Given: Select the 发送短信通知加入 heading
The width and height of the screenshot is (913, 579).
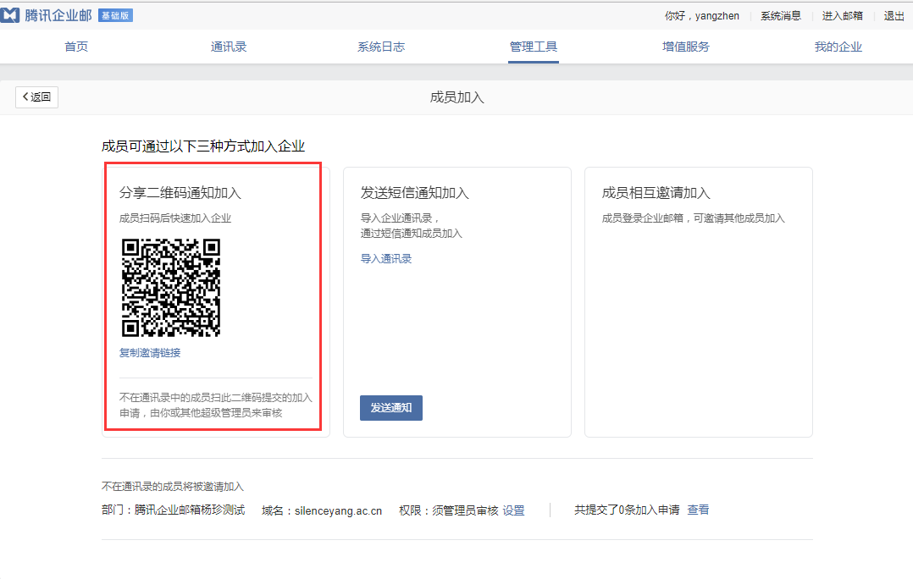Looking at the screenshot, I should coord(415,193).
